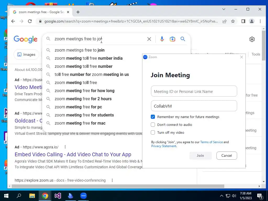This screenshot has height=201, width=268.
Task: Click the Meeting ID input field
Action: pos(194,91)
